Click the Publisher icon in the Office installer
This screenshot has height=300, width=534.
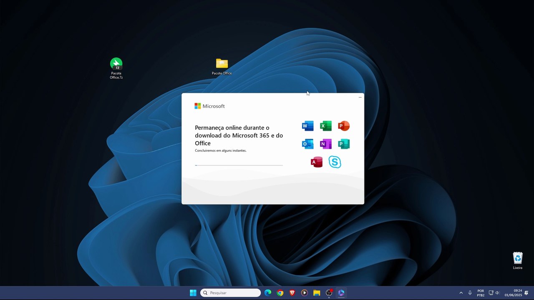[x=344, y=144]
